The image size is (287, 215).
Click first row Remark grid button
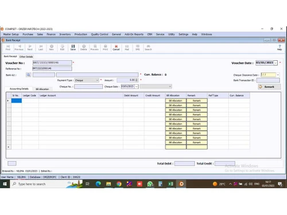[197, 101]
